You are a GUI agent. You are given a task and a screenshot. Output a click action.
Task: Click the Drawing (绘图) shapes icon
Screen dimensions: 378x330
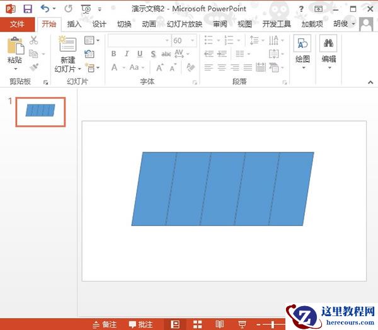click(x=302, y=43)
